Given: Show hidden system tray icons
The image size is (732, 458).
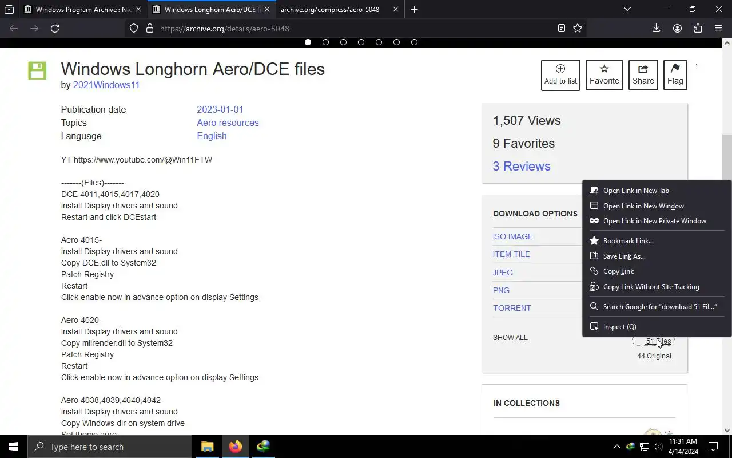Looking at the screenshot, I should [616, 447].
